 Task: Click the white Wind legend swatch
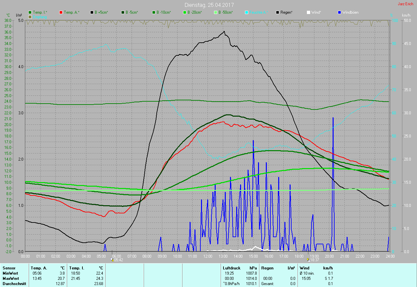click(309, 12)
